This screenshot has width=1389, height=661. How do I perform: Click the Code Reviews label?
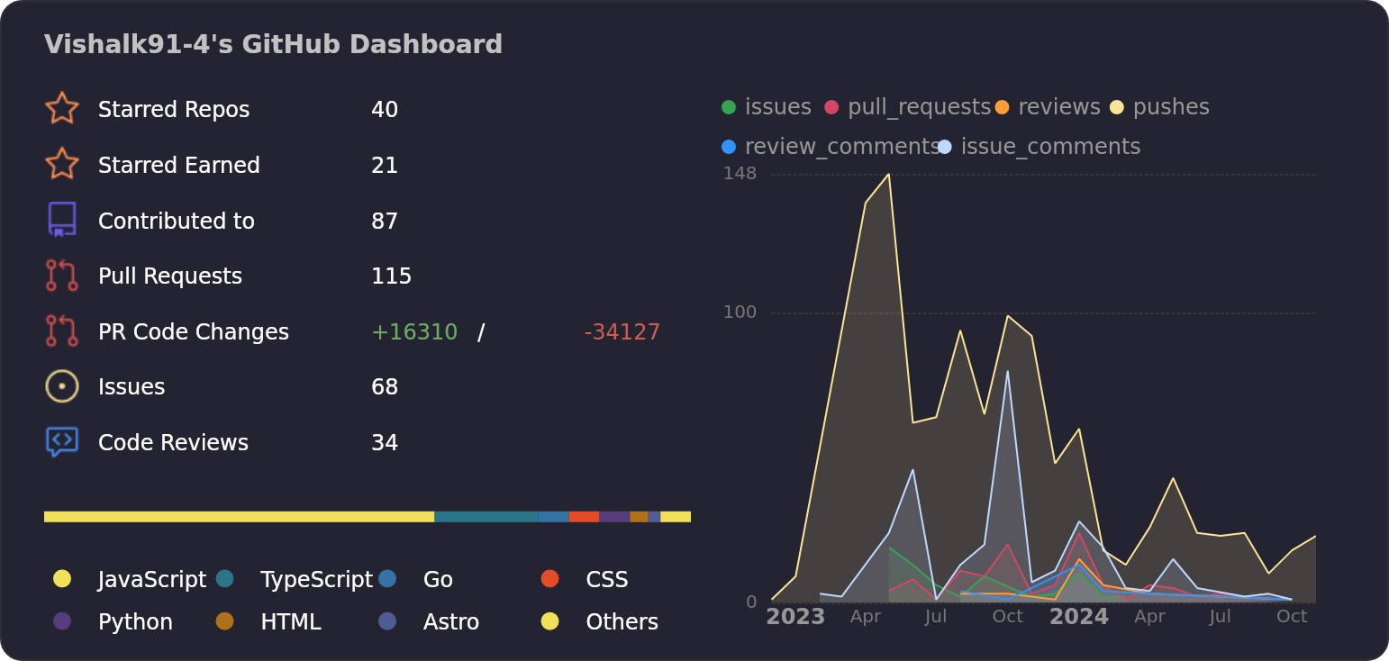[x=173, y=443]
